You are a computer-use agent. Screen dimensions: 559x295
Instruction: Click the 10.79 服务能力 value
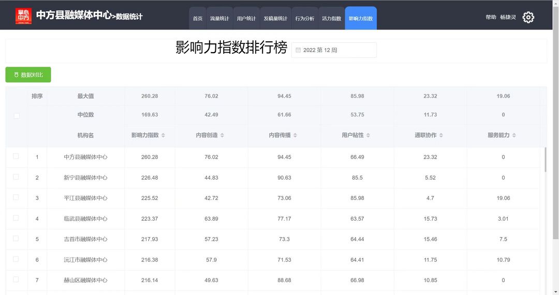503,260
